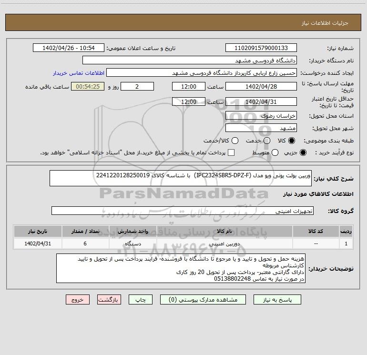Click the province field خراسان رضوی

click(x=261, y=115)
